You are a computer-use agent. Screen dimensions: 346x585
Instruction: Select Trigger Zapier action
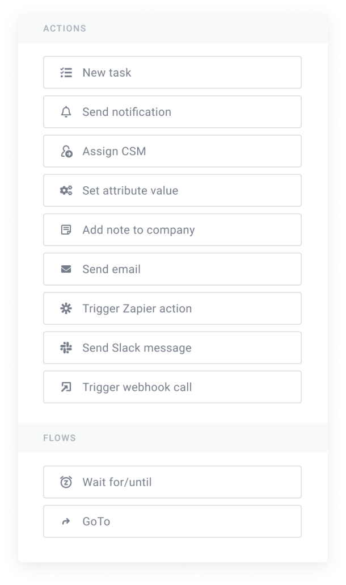pos(172,308)
